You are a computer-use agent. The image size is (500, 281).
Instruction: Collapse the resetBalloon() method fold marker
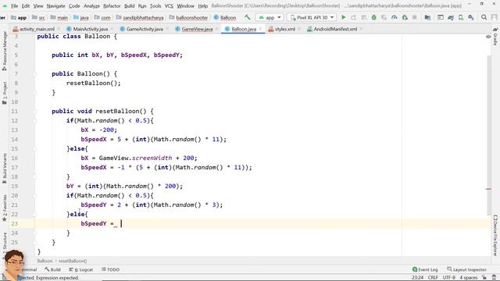[34, 111]
